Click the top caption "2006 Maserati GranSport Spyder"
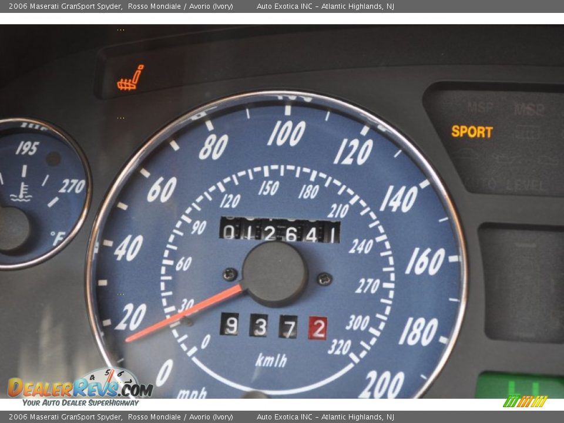The image size is (564, 423). (x=65, y=6)
